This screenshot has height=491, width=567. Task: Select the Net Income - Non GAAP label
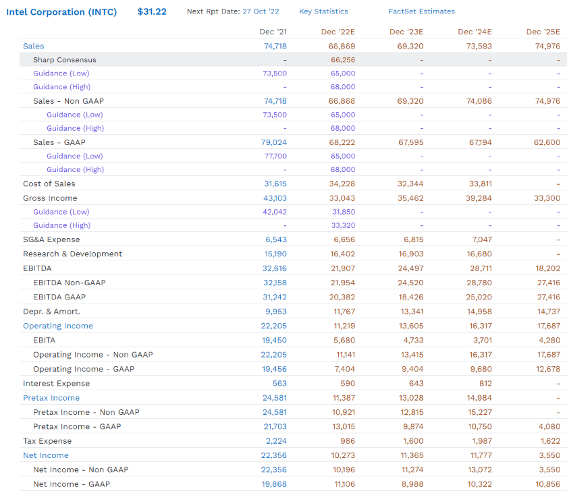(x=81, y=469)
